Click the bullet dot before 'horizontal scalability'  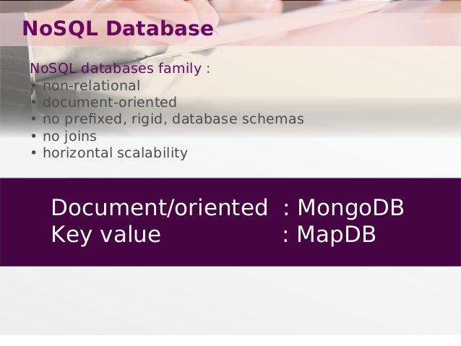tap(33, 153)
